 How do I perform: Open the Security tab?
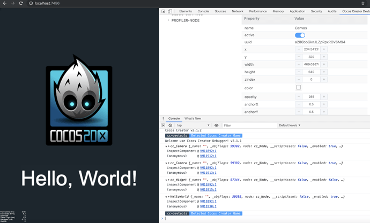(316, 11)
